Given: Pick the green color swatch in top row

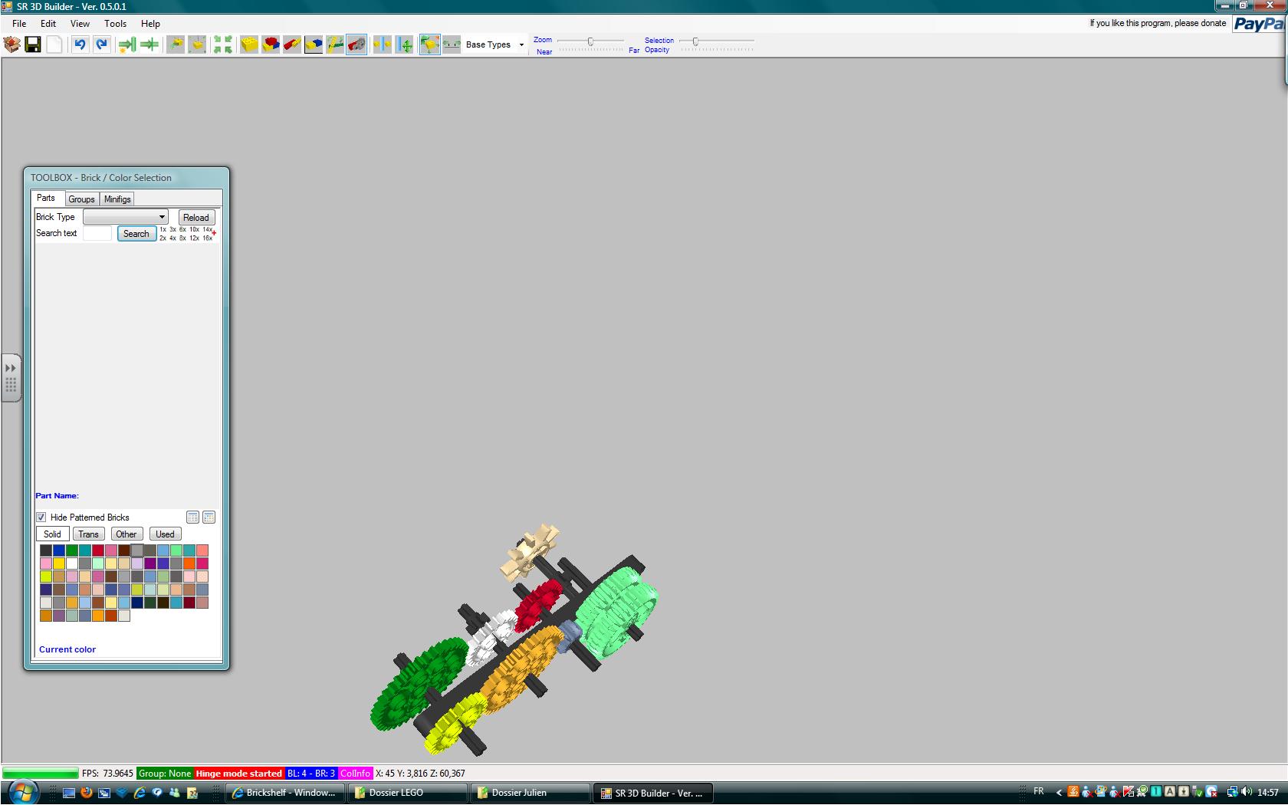Looking at the screenshot, I should 72,550.
